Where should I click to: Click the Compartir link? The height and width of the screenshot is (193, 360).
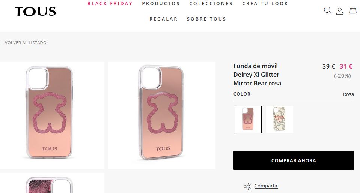266,186
